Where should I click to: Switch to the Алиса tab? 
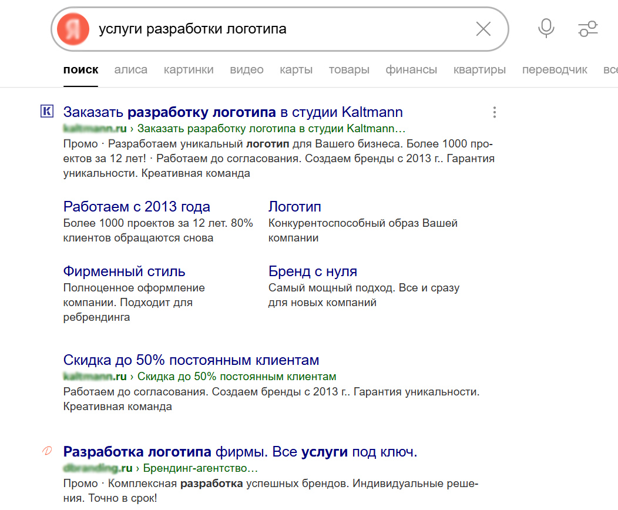coord(130,70)
